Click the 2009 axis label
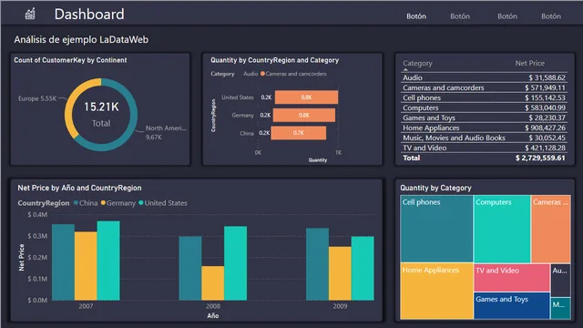 pos(340,306)
